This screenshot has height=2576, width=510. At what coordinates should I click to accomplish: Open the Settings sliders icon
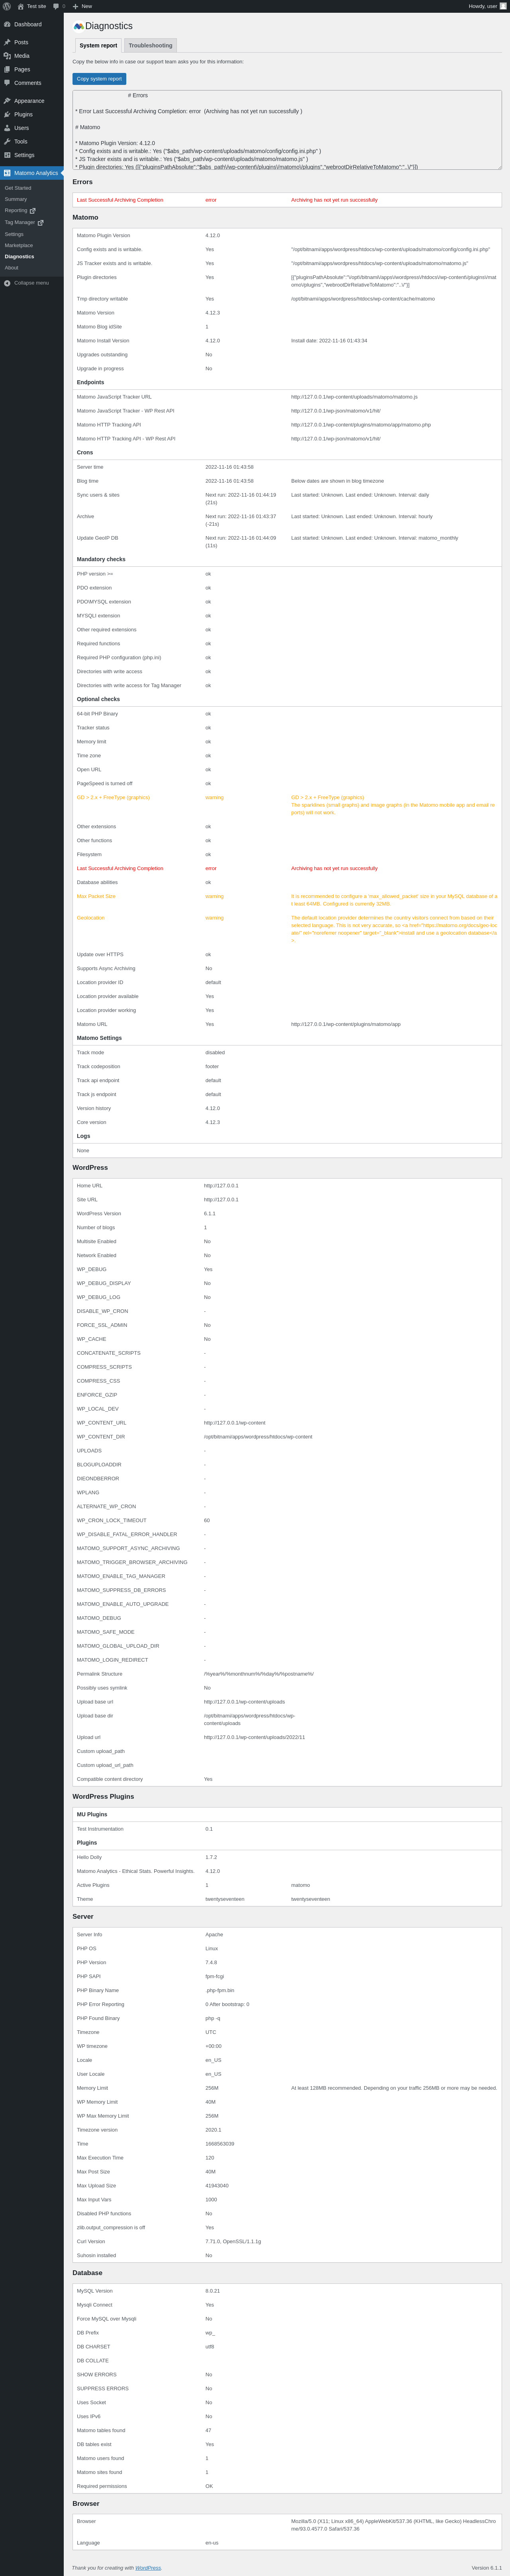7,155
